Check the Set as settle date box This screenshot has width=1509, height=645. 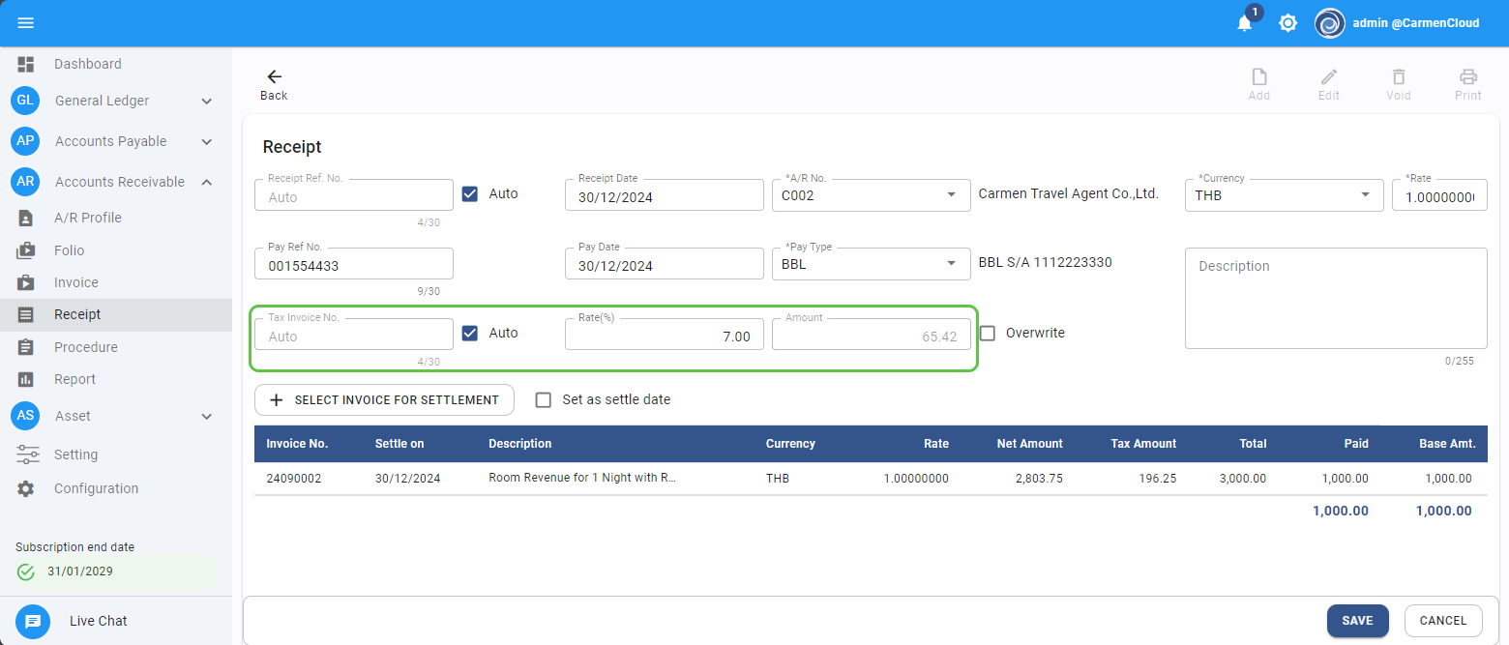pyautogui.click(x=544, y=399)
